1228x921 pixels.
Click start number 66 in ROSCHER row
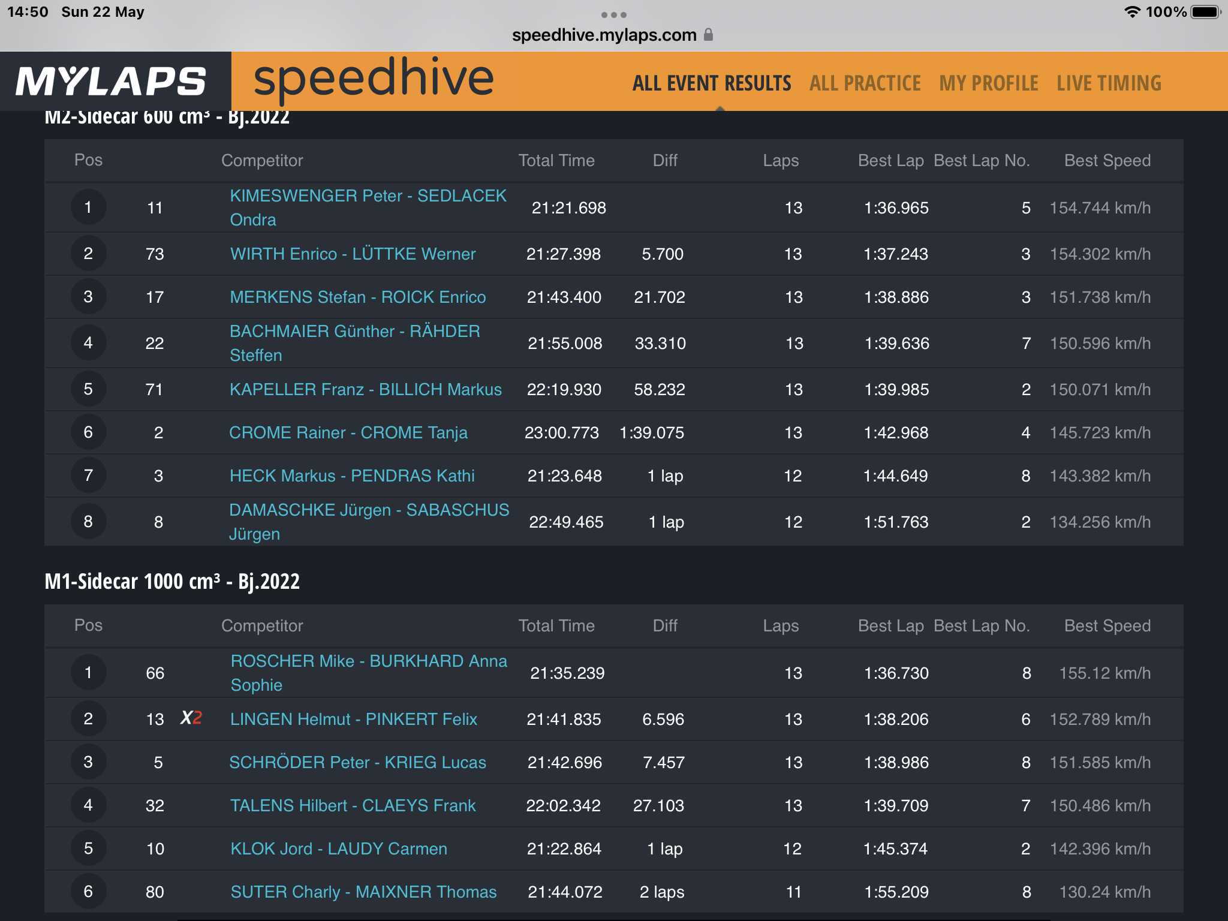(x=155, y=673)
